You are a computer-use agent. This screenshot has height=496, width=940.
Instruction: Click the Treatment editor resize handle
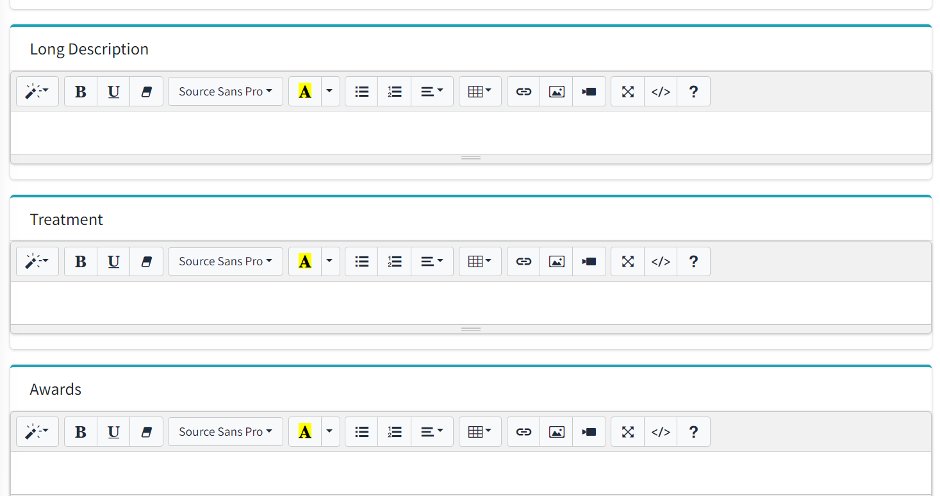point(470,329)
